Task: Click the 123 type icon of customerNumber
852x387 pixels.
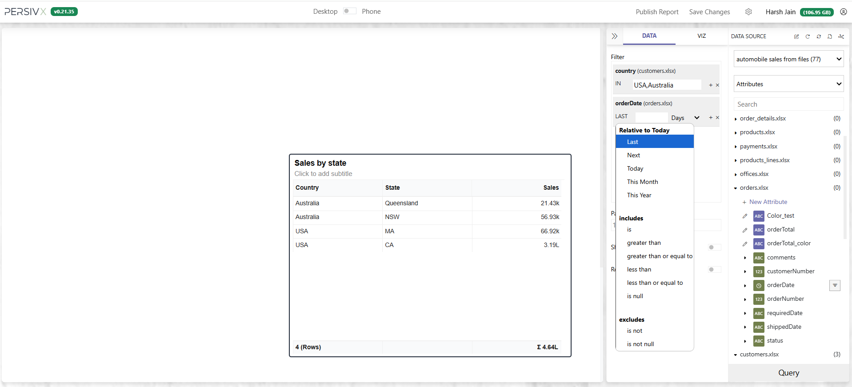Action: [759, 271]
